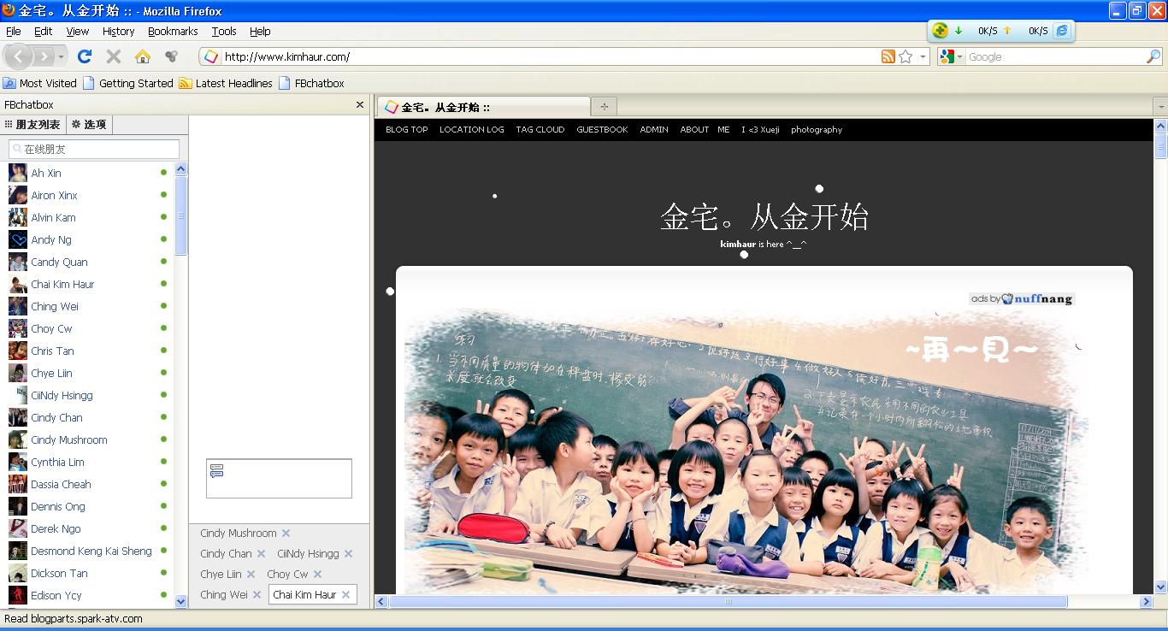The height and width of the screenshot is (631, 1168).
Task: Close the Choy Cw chat tab
Action: coord(317,575)
